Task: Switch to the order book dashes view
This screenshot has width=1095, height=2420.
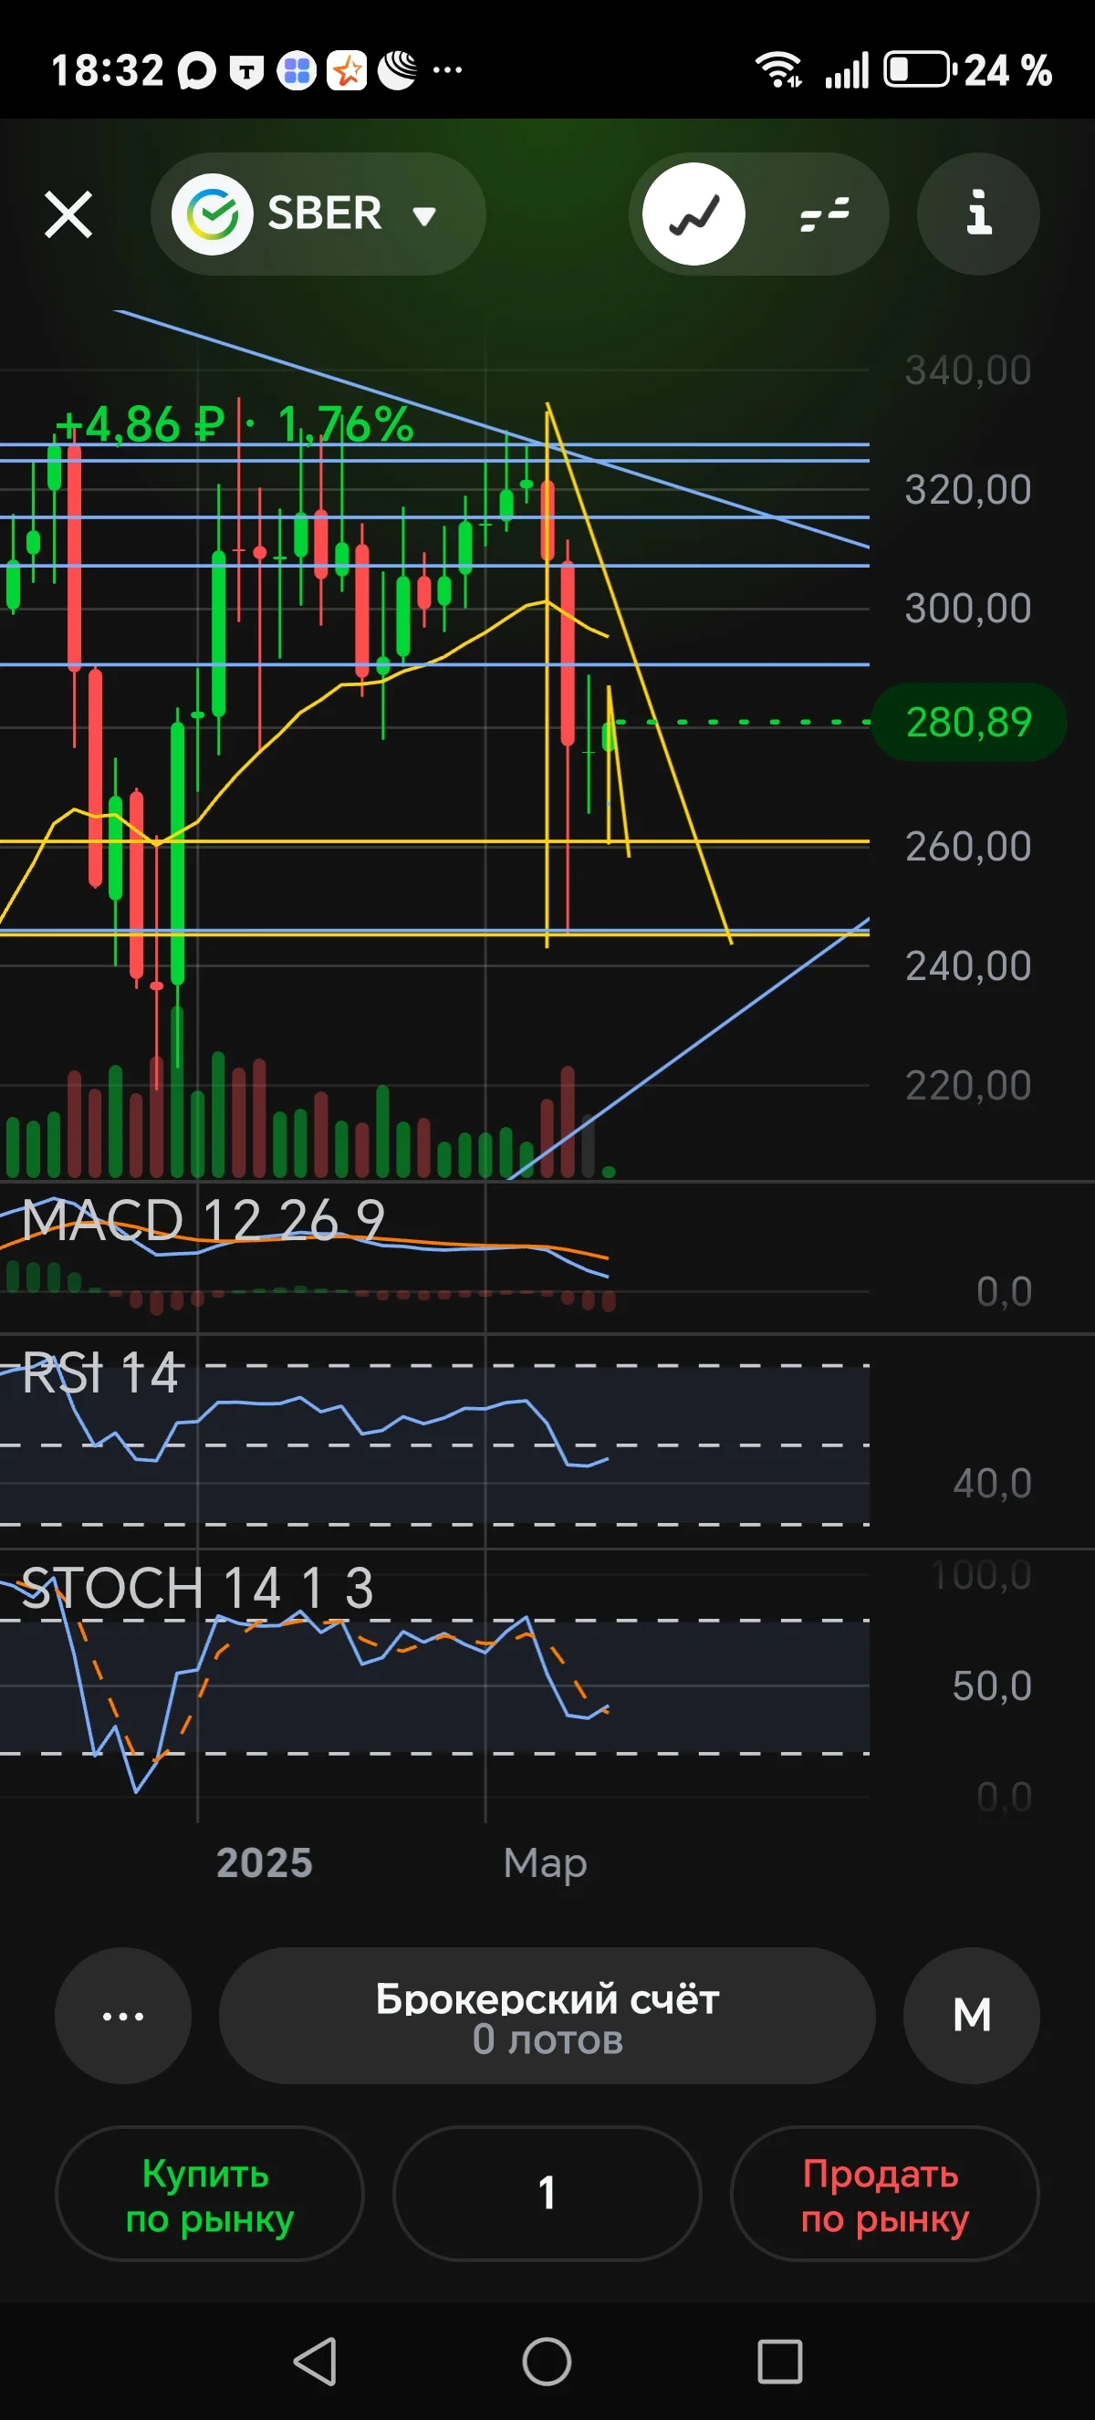Action: point(825,214)
